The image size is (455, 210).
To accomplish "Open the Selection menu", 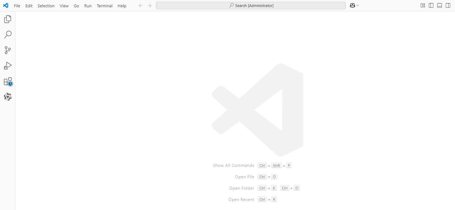I will 46,6.
